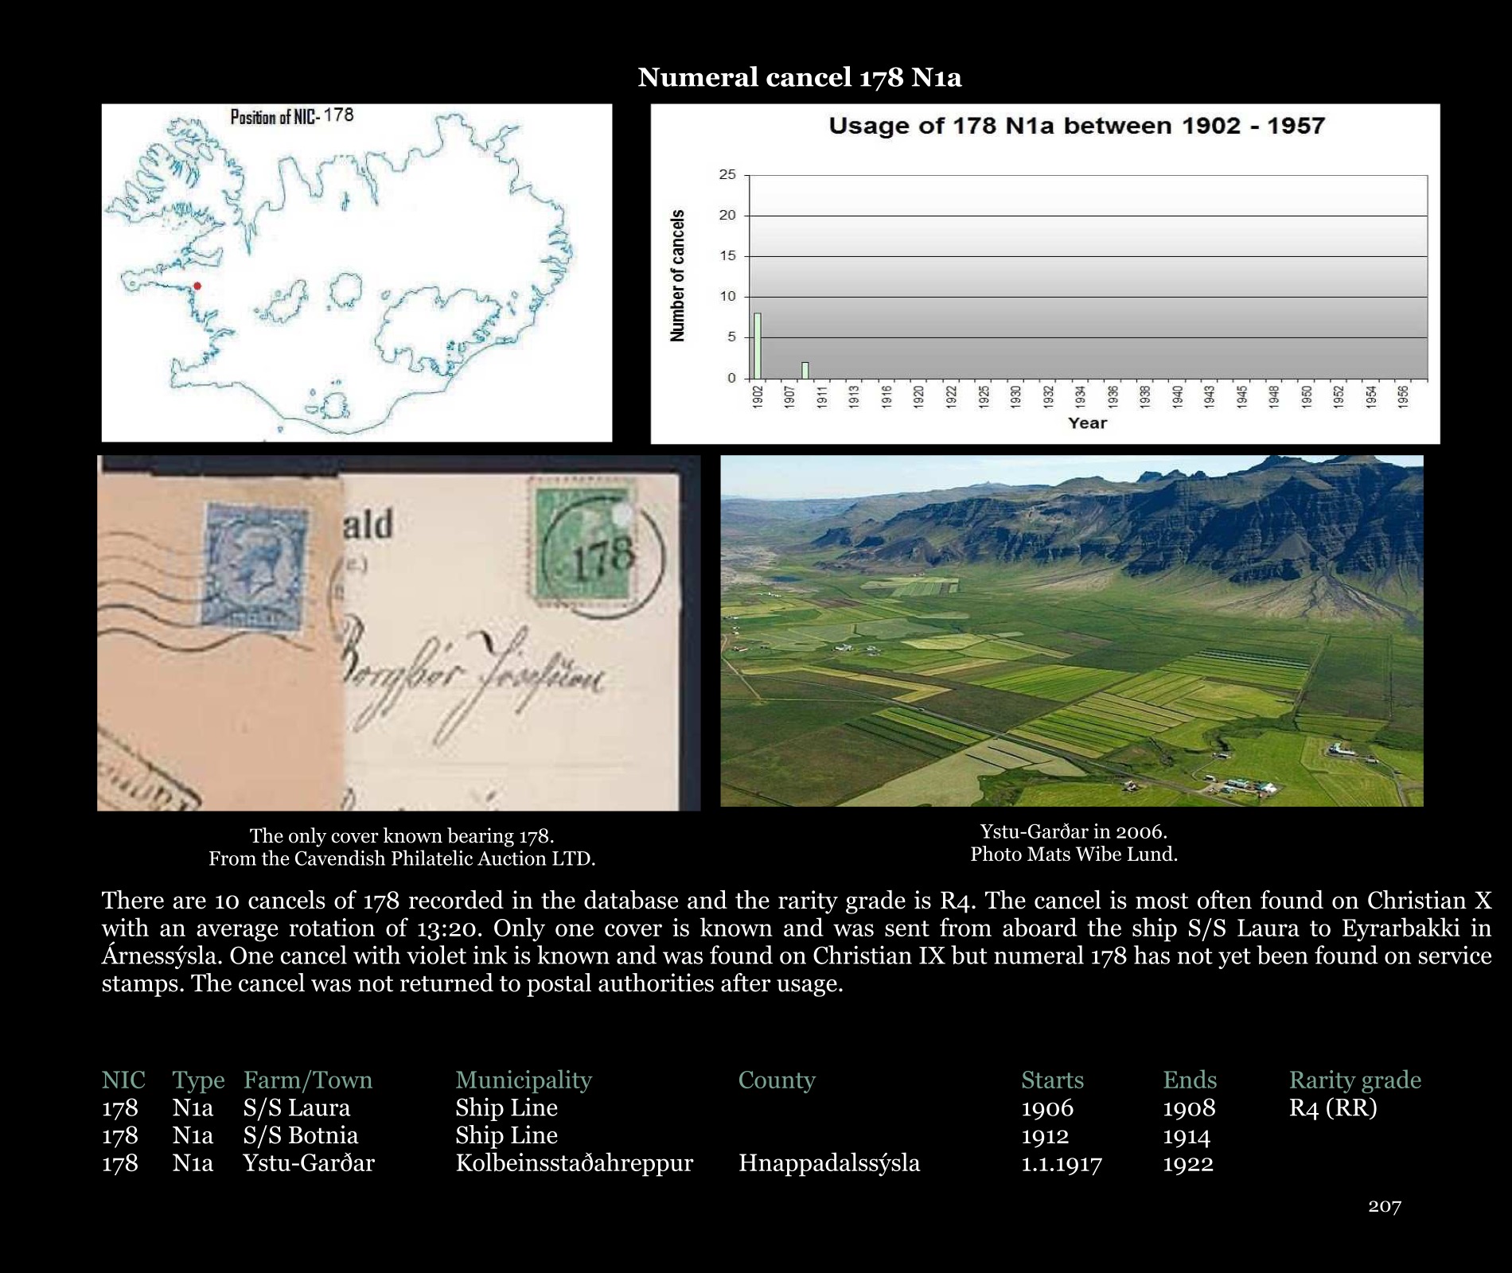Click page number 207
Screen dimensions: 1512x1273
tap(1384, 1206)
